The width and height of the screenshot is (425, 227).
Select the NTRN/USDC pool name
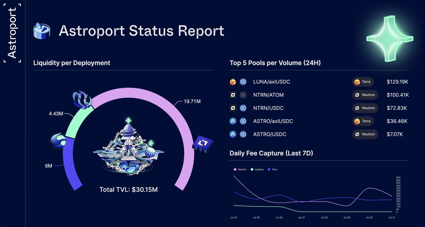(x=268, y=108)
